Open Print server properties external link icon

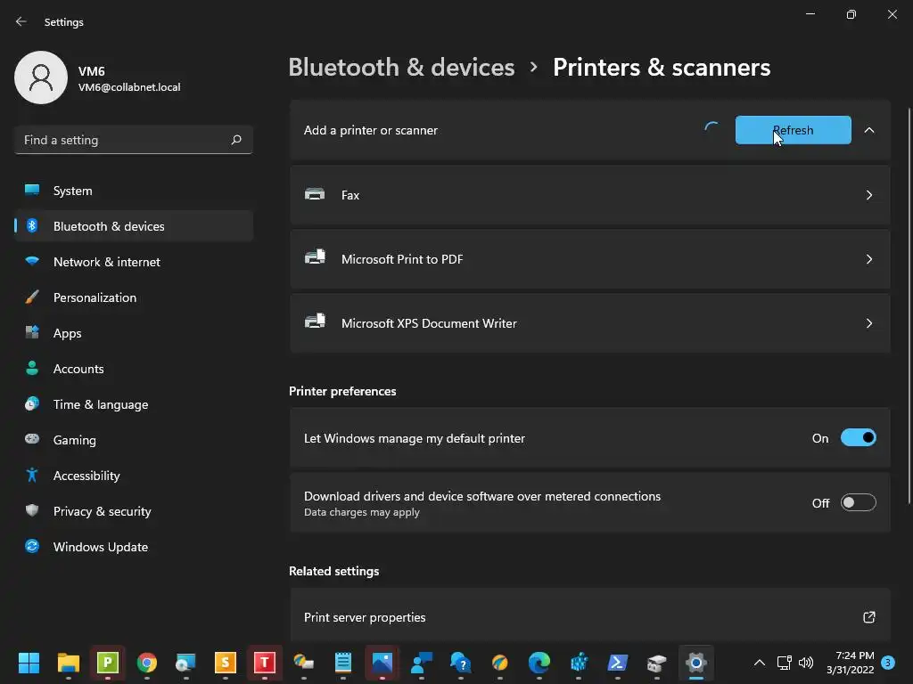click(868, 617)
